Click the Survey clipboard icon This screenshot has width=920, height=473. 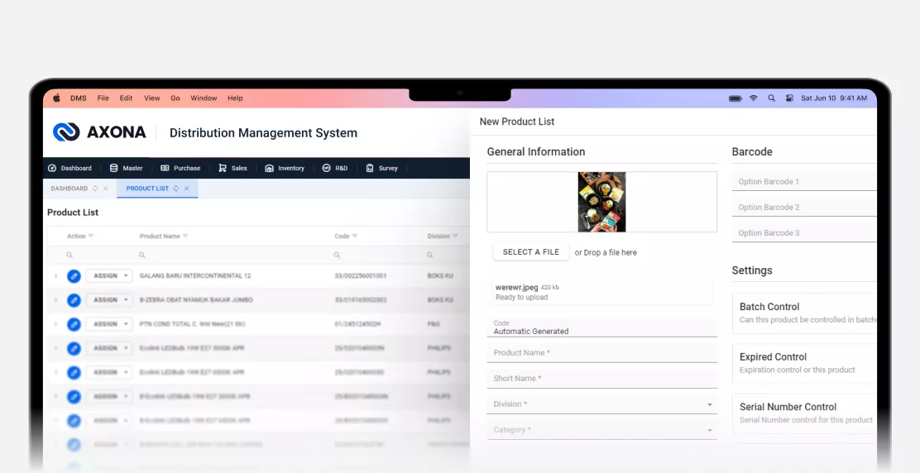coord(370,168)
